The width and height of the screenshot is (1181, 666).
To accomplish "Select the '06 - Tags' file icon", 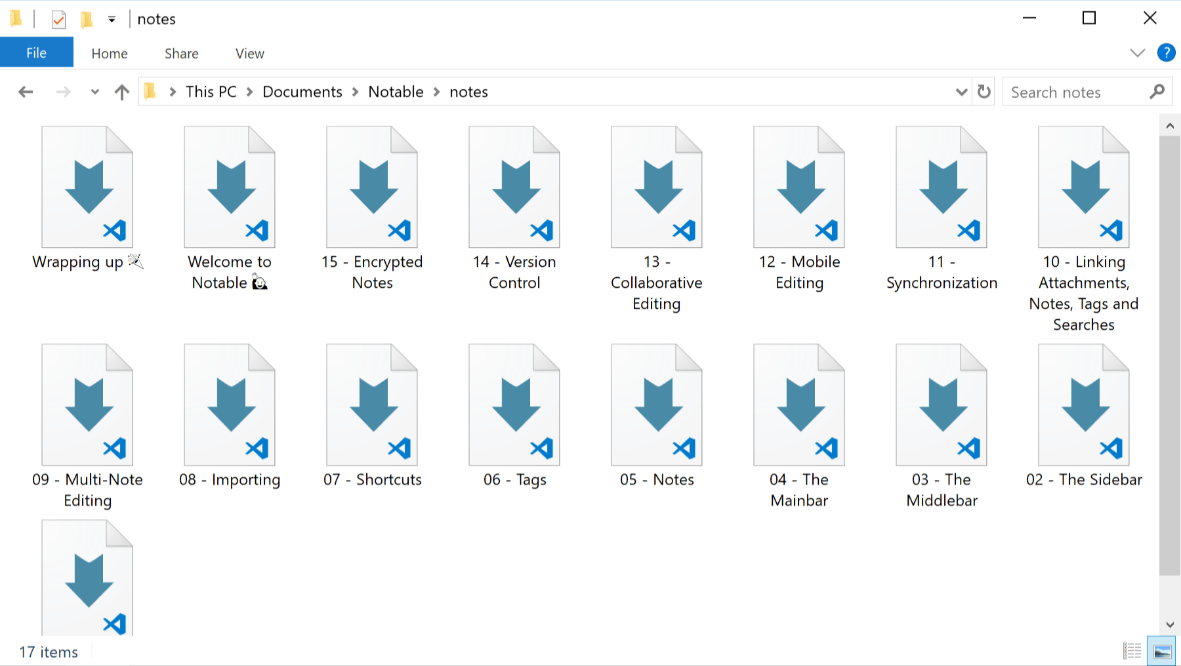I will tap(514, 404).
